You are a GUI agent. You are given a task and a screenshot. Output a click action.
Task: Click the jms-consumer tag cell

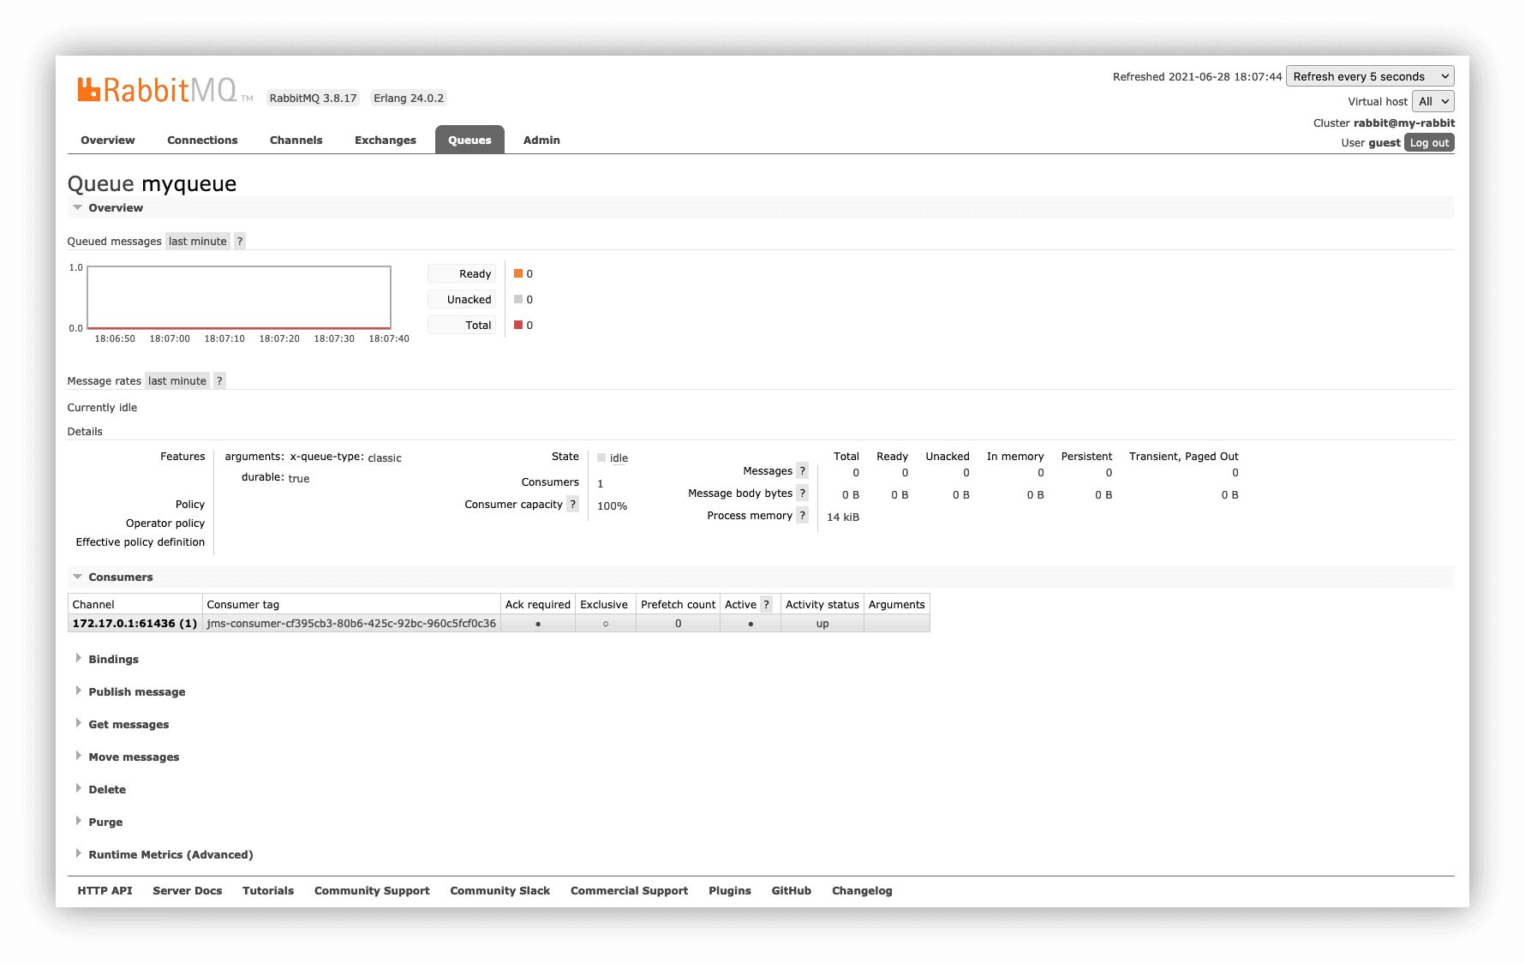(x=351, y=624)
